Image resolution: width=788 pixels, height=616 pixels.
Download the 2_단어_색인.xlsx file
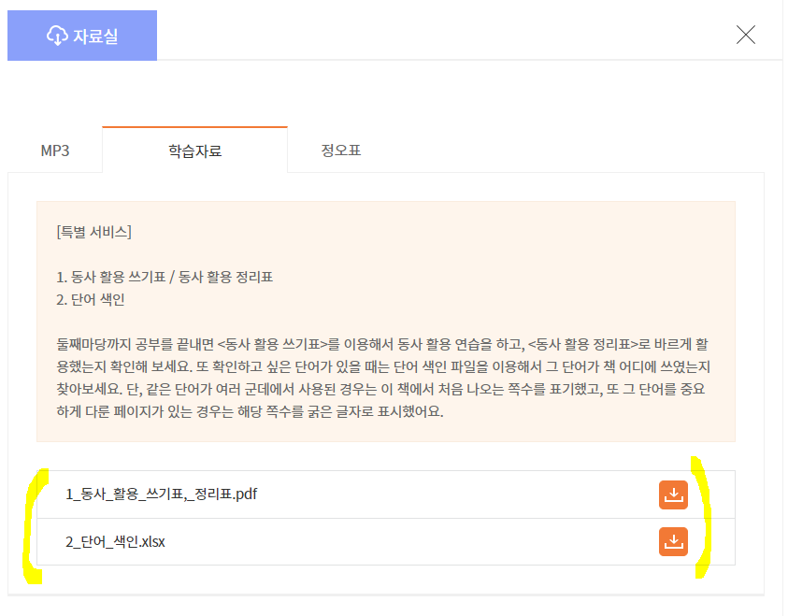coord(673,541)
